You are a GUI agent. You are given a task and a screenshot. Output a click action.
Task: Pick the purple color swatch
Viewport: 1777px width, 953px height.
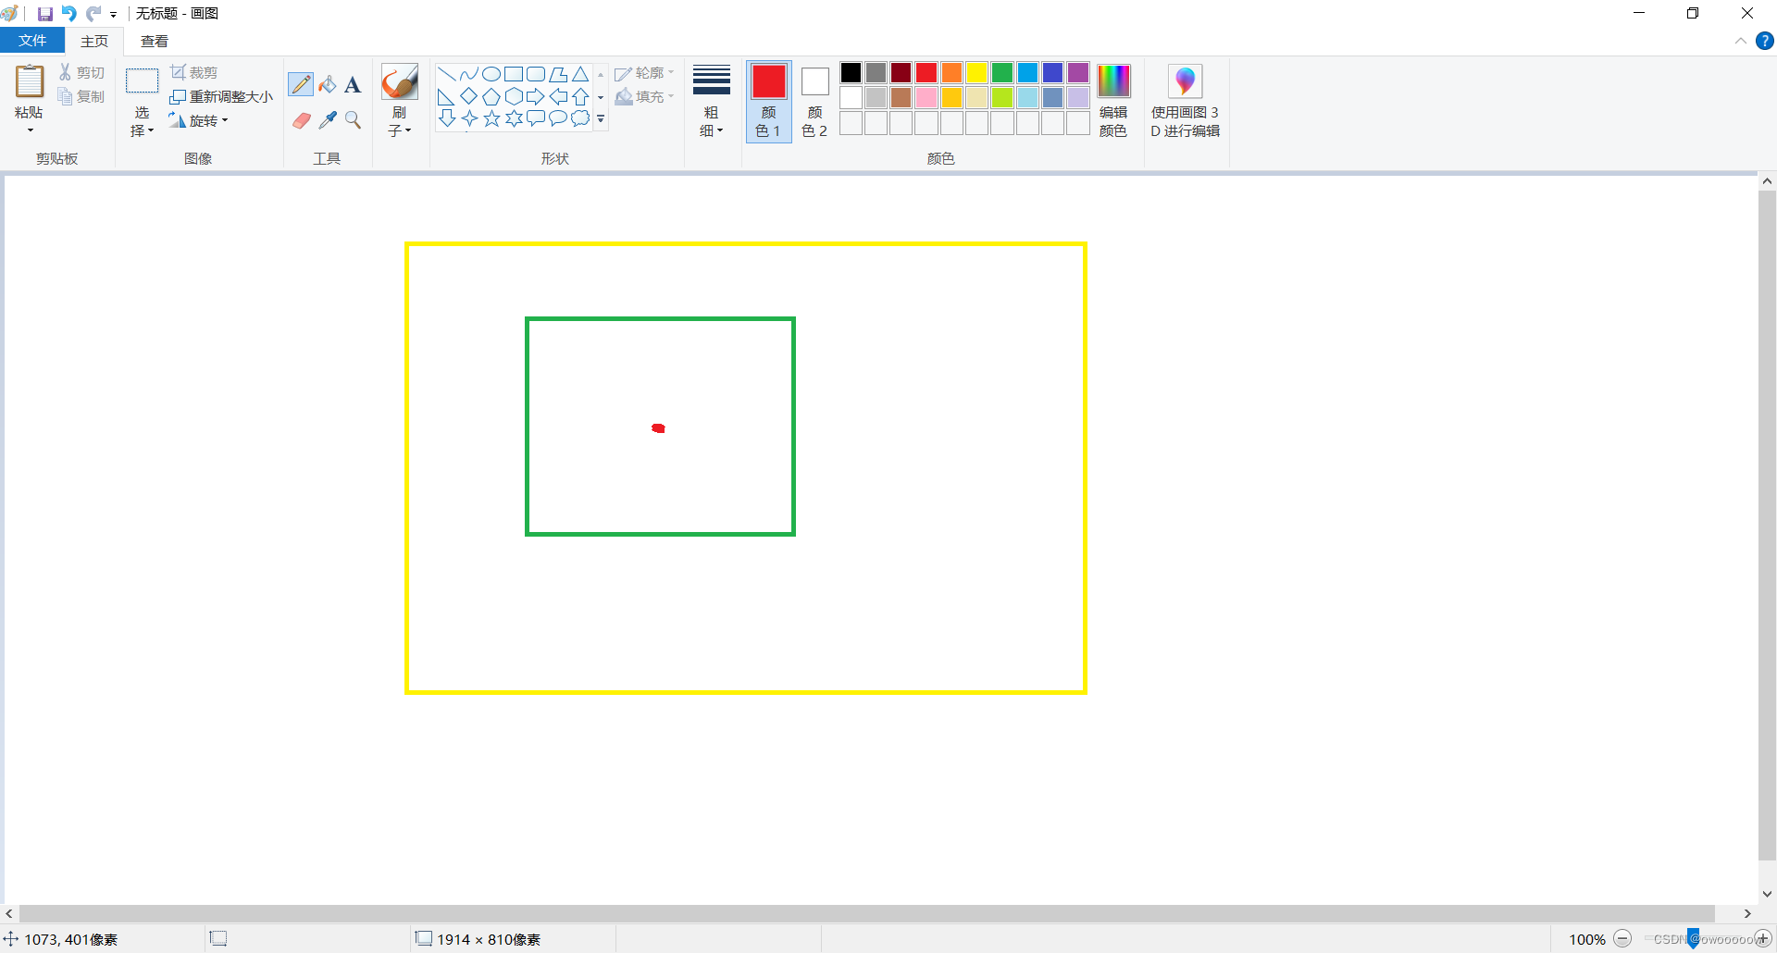1078,72
